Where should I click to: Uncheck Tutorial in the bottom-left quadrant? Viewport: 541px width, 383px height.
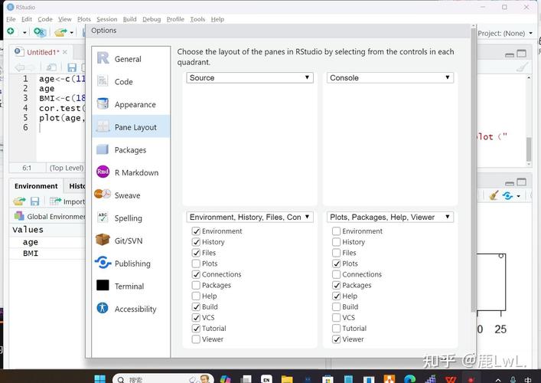pos(196,328)
